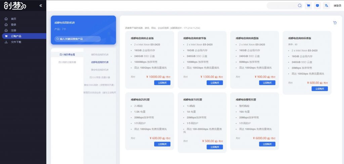Screen dimensions: 344x164
Task: Select 雅安电信高防机房 in the list
Action: (100, 70)
